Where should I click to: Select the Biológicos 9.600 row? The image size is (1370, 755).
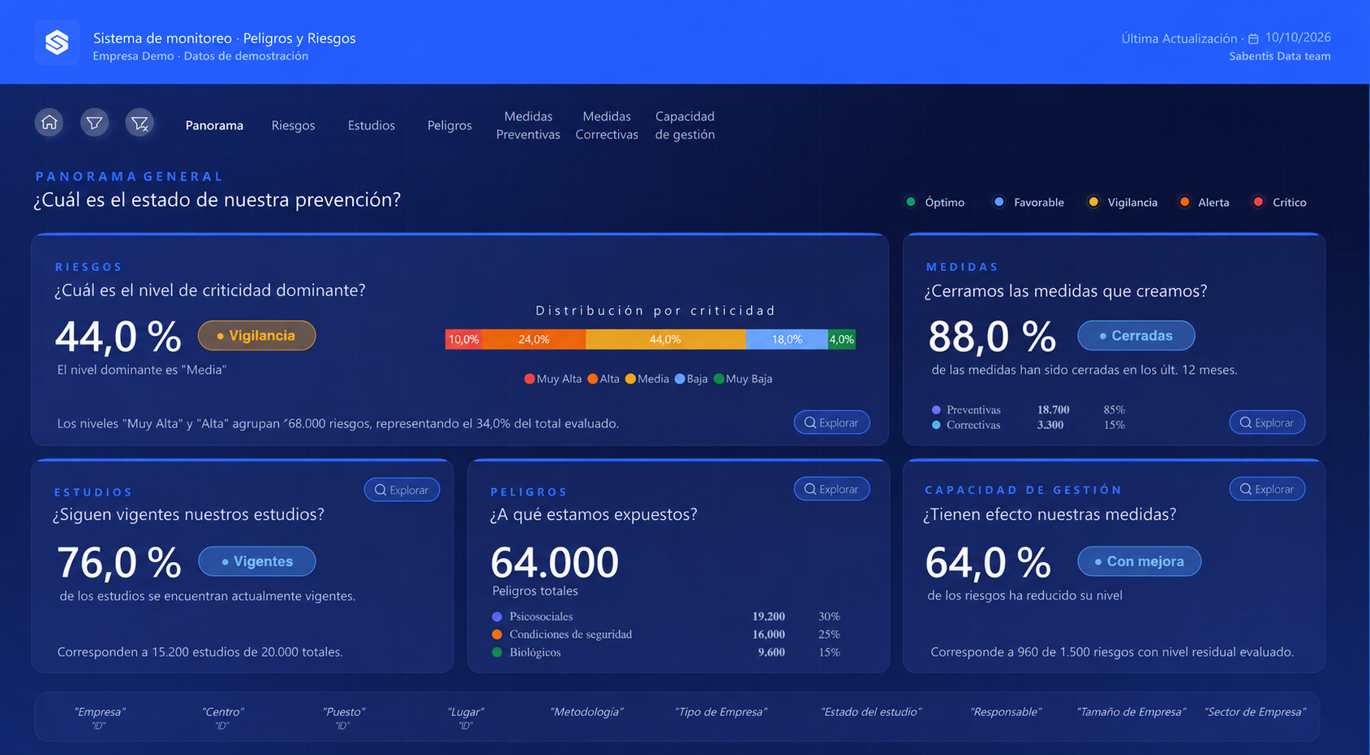coord(666,652)
